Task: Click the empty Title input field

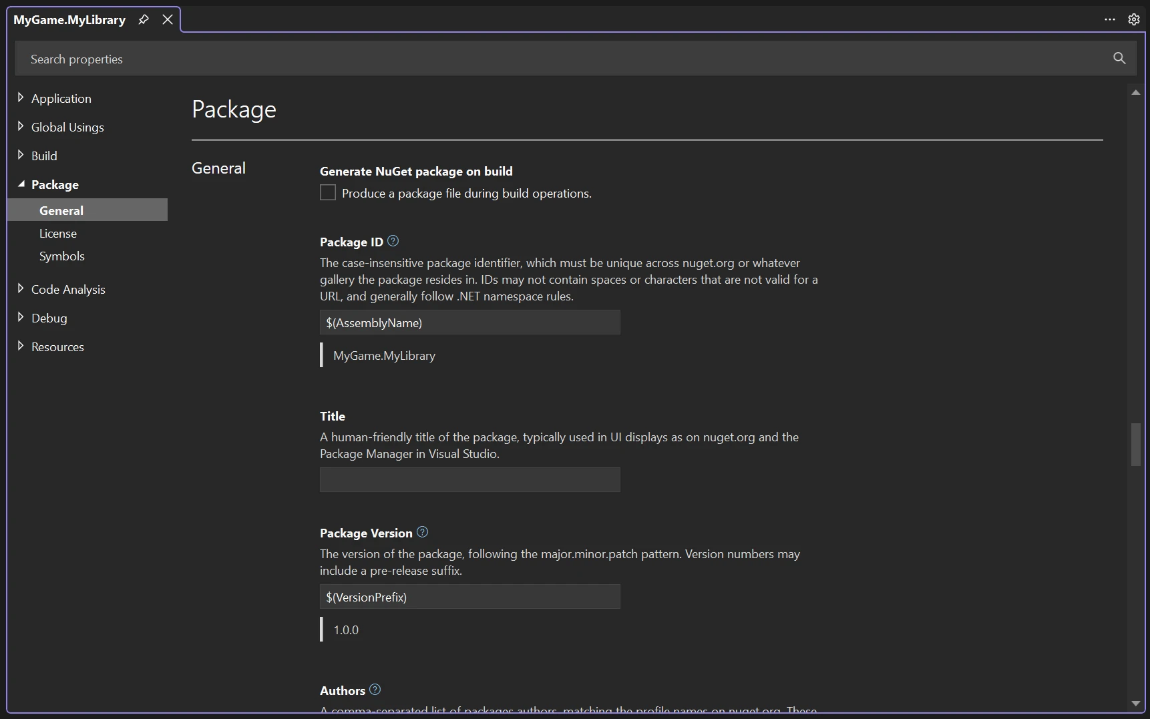Action: click(470, 480)
